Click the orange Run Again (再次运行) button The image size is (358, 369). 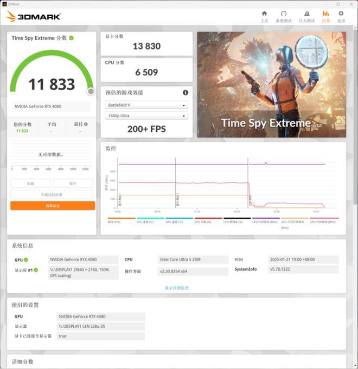(52, 206)
